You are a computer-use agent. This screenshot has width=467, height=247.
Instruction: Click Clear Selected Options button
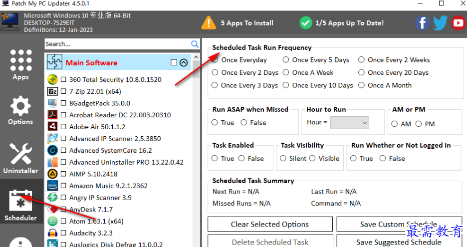point(270,224)
